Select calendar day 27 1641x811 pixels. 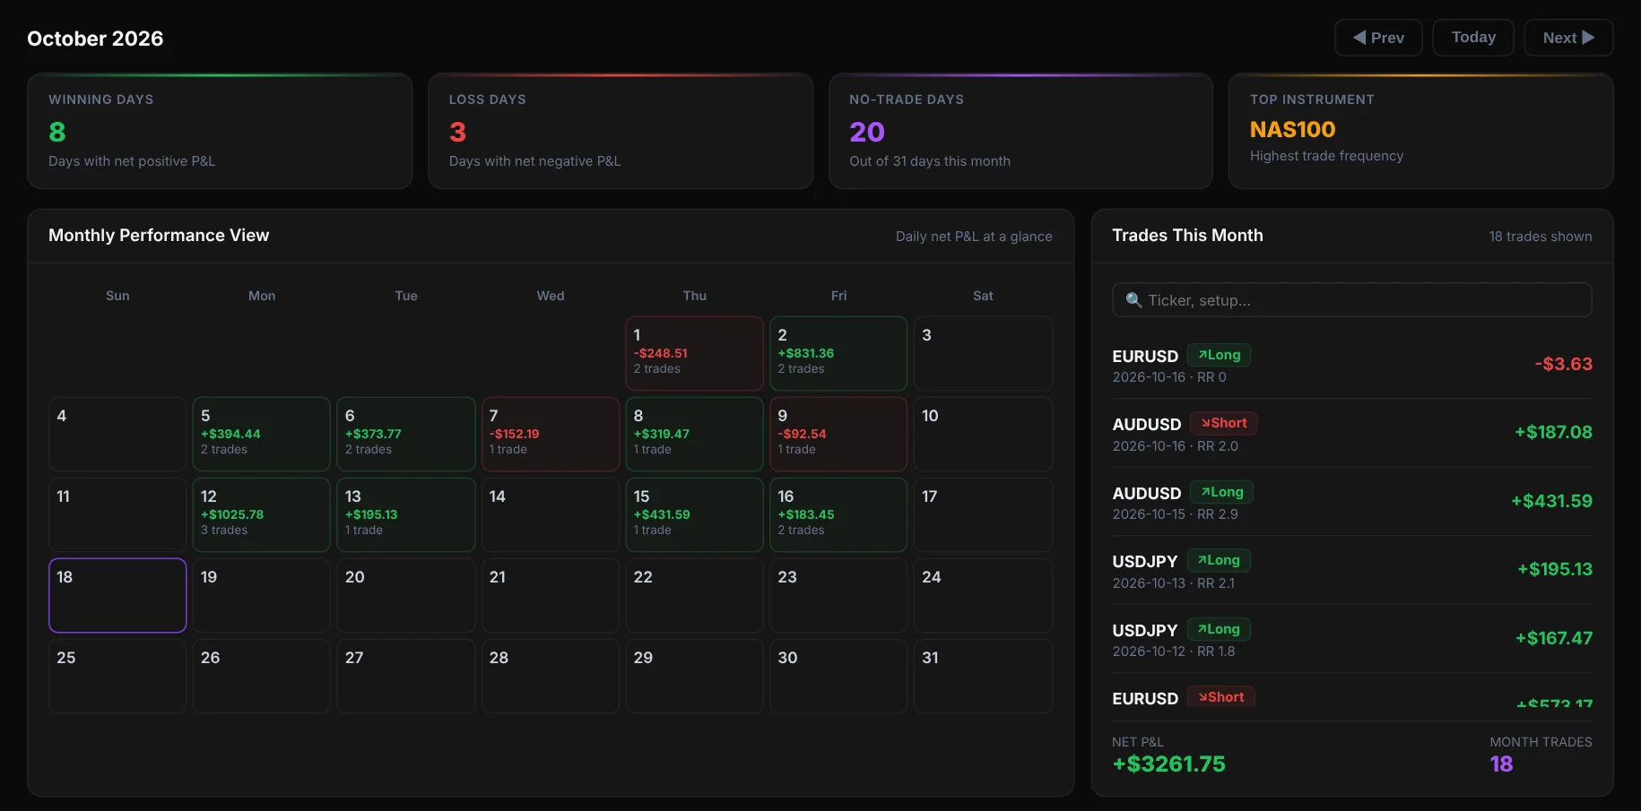click(x=406, y=676)
